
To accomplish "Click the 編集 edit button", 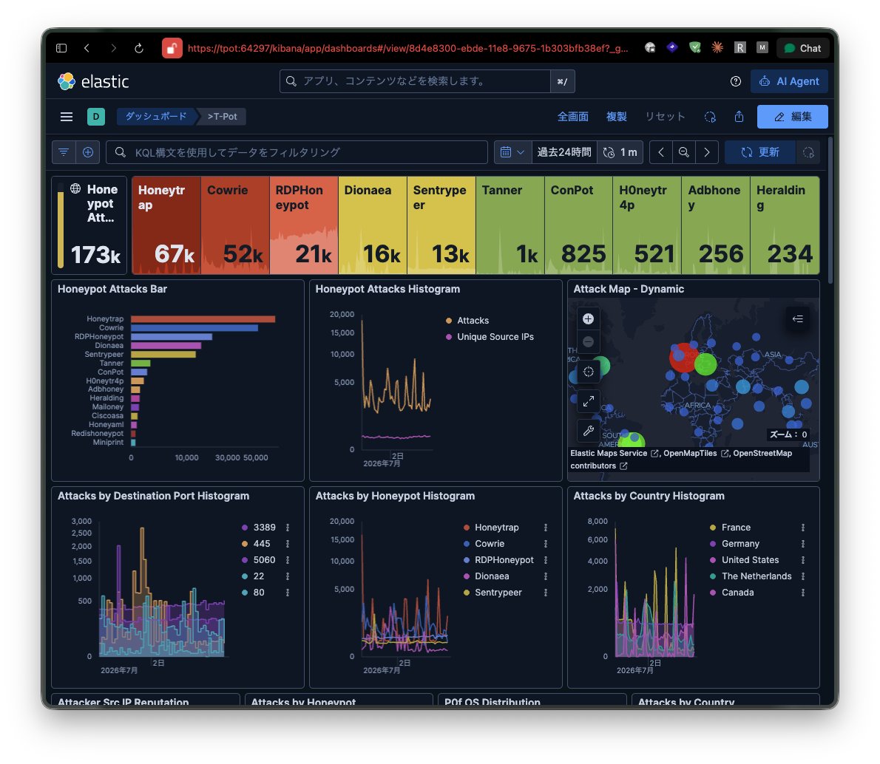I will tap(793, 117).
